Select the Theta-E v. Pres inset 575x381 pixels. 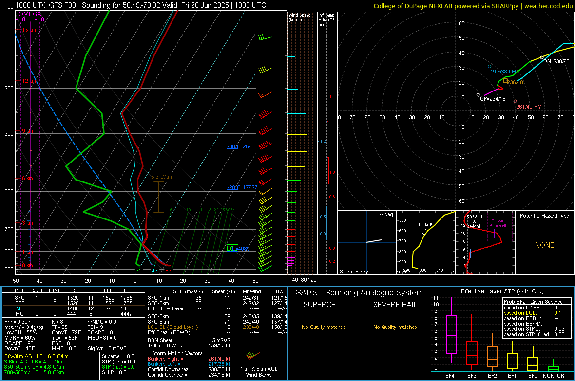pos(426,242)
